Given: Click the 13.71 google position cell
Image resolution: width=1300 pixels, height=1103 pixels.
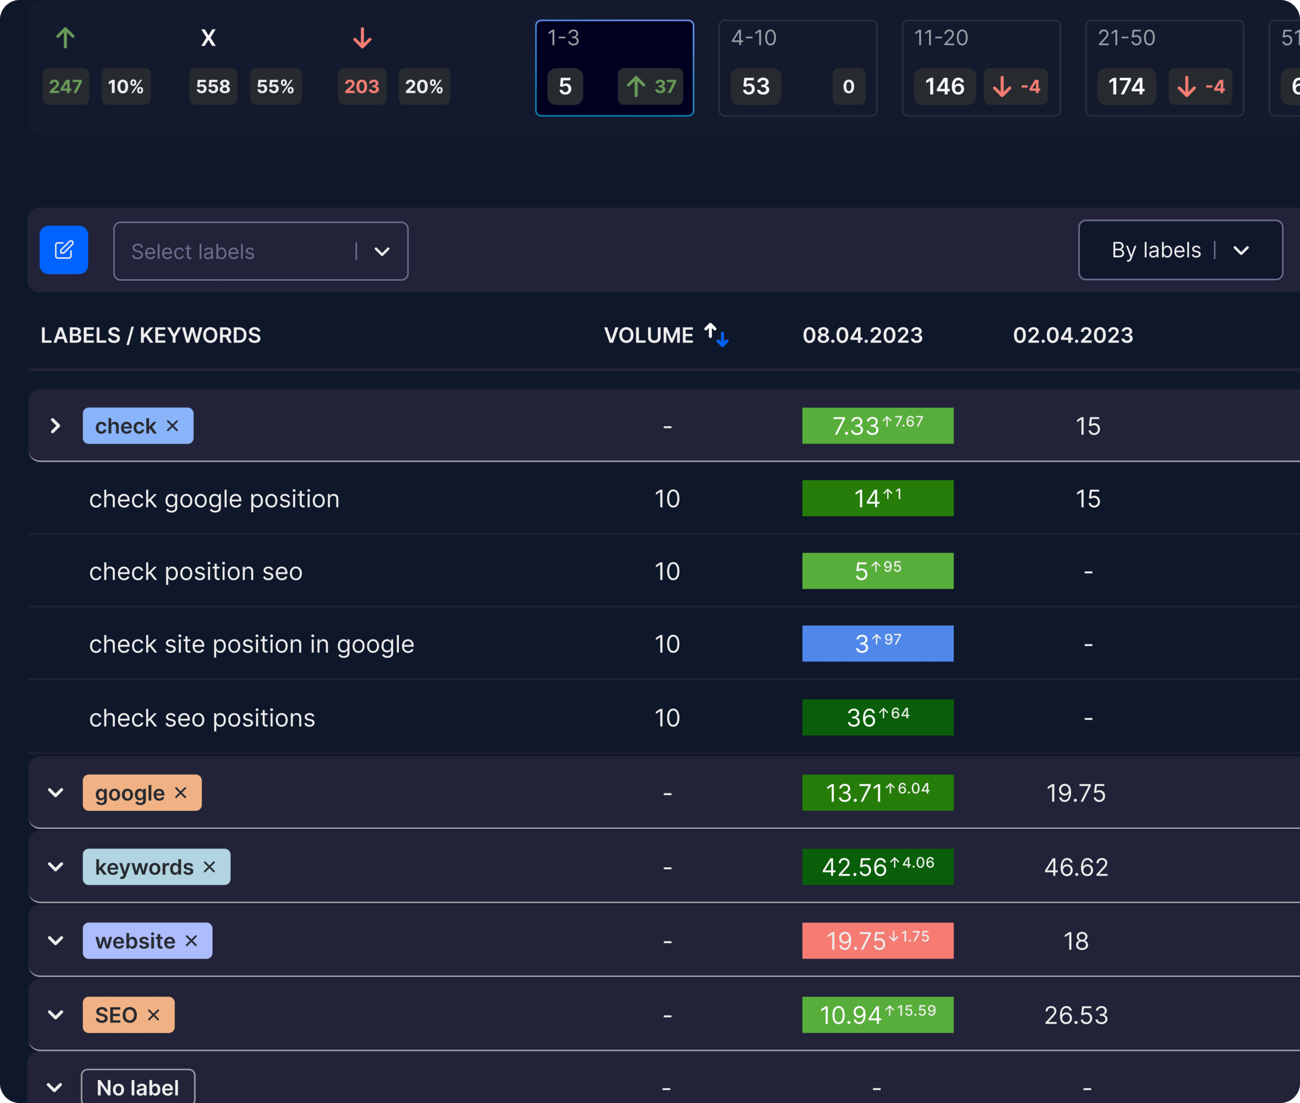Looking at the screenshot, I should [878, 792].
